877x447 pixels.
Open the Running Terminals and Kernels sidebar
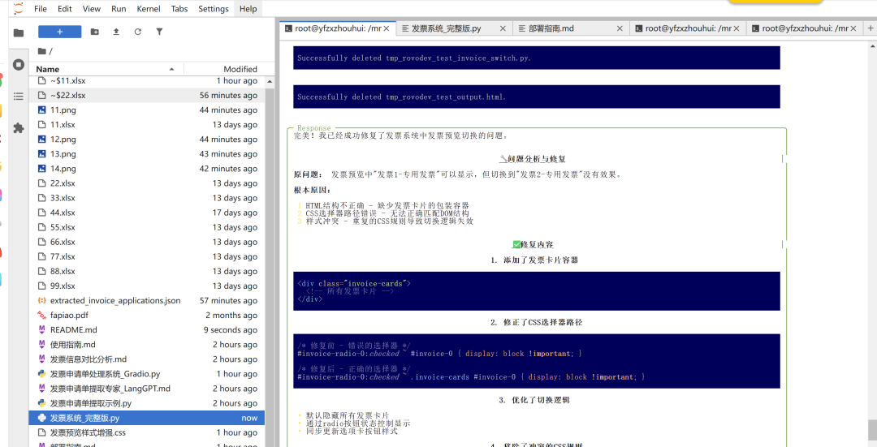click(18, 64)
